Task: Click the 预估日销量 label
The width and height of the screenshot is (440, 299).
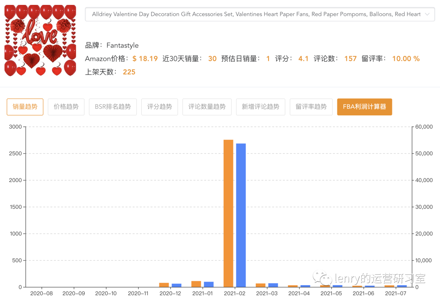Action: [241, 58]
